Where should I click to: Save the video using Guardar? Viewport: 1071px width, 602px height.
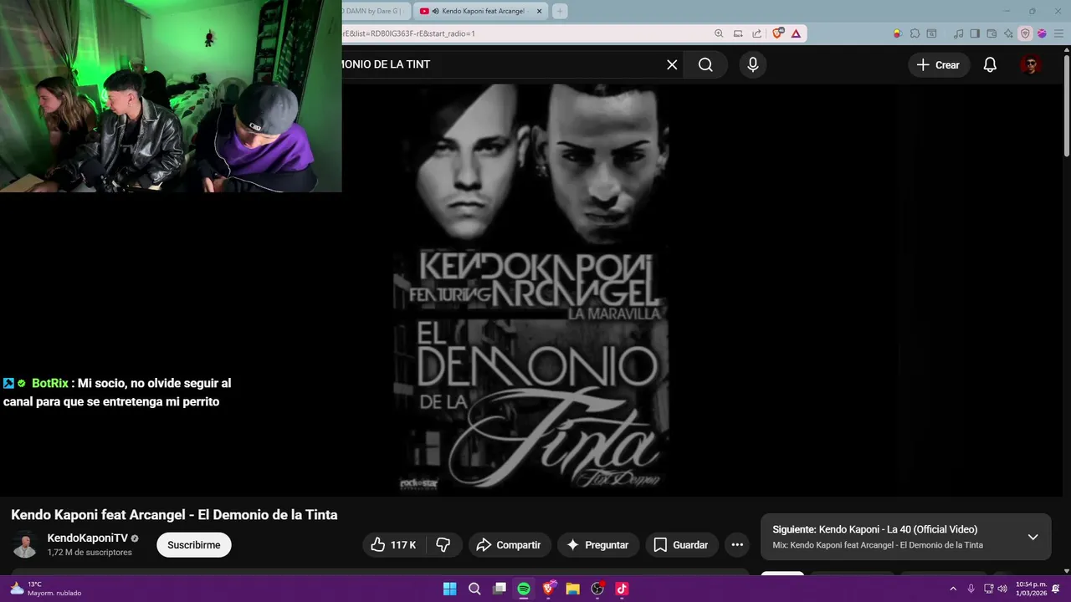[681, 545]
